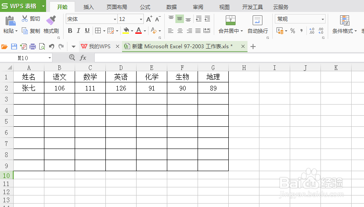The image size is (364, 207).
Task: Toggle Italic formatting
Action: (79, 31)
